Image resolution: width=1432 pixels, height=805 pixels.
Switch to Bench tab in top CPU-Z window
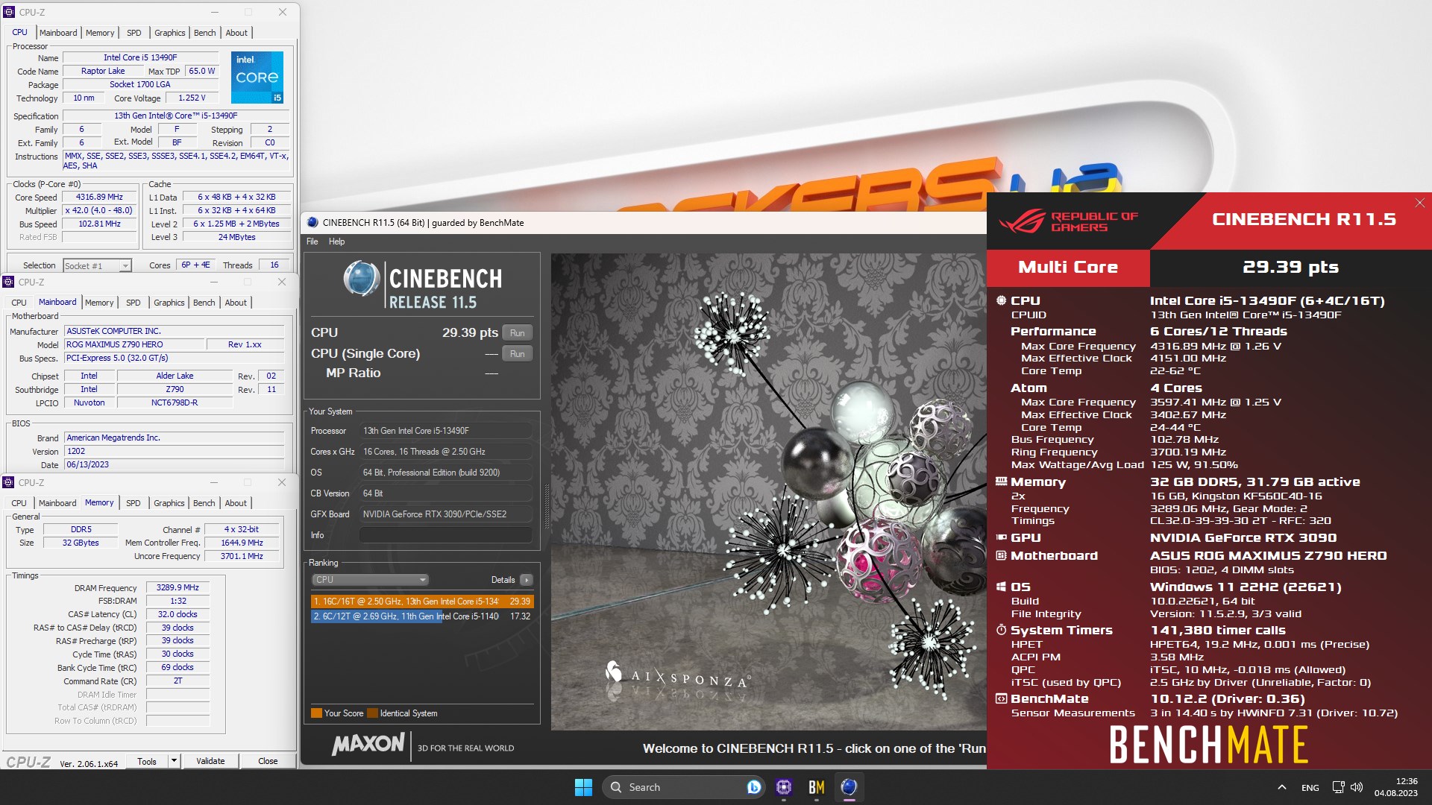(x=205, y=33)
